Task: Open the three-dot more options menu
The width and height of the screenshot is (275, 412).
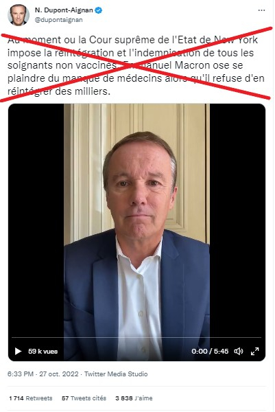Action: point(261,10)
